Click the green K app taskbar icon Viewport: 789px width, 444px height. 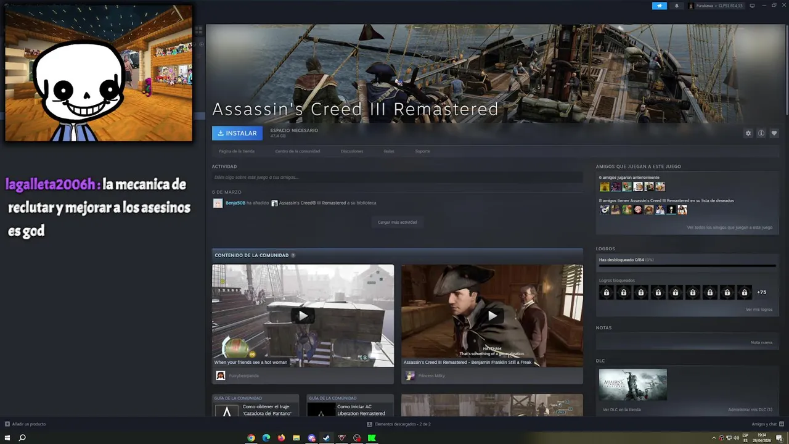(x=372, y=438)
